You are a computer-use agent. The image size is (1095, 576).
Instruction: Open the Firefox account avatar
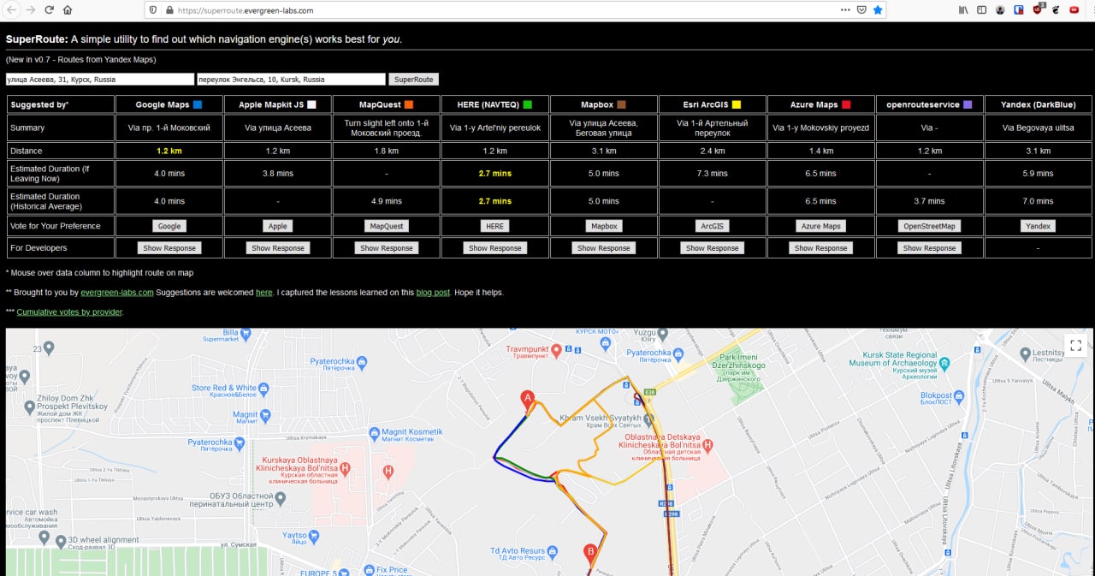coord(1000,10)
